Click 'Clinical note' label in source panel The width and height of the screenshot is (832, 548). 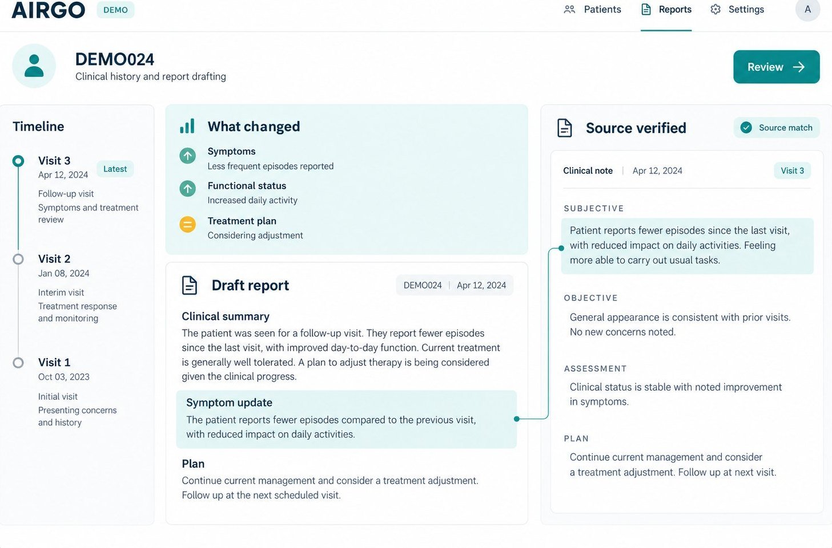588,171
